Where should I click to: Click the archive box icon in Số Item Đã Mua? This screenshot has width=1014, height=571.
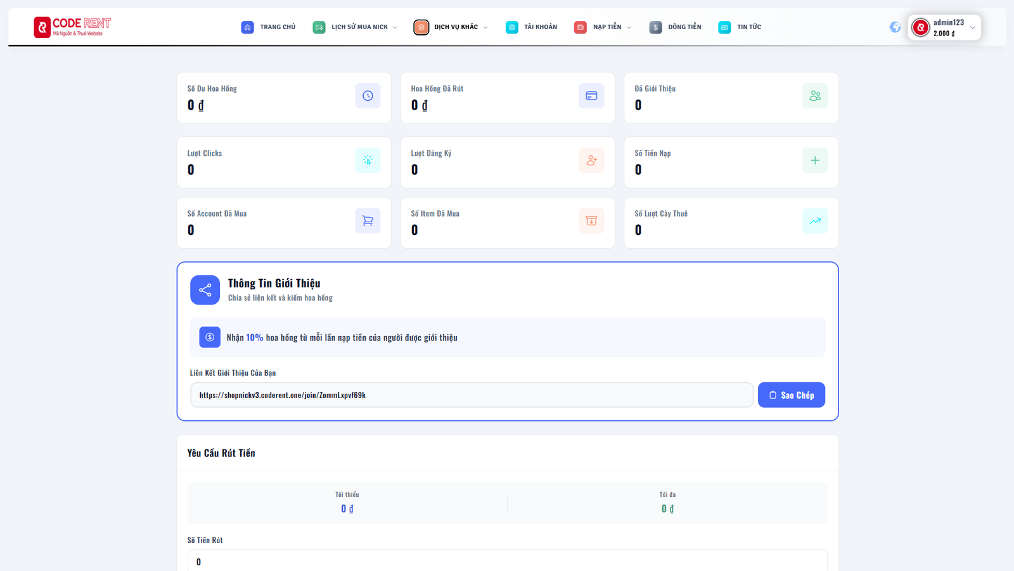[x=591, y=221]
